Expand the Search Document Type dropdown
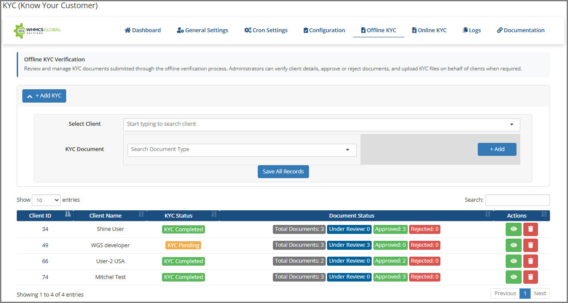 [241, 150]
